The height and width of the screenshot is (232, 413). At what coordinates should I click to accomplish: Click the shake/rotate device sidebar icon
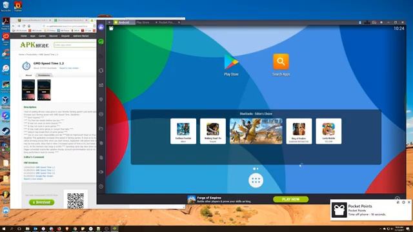click(101, 70)
